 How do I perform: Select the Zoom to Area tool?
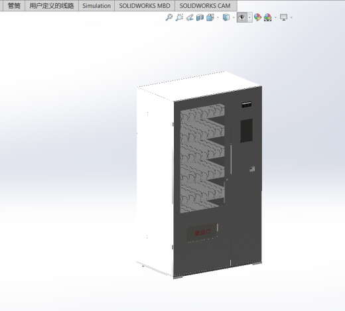179,17
